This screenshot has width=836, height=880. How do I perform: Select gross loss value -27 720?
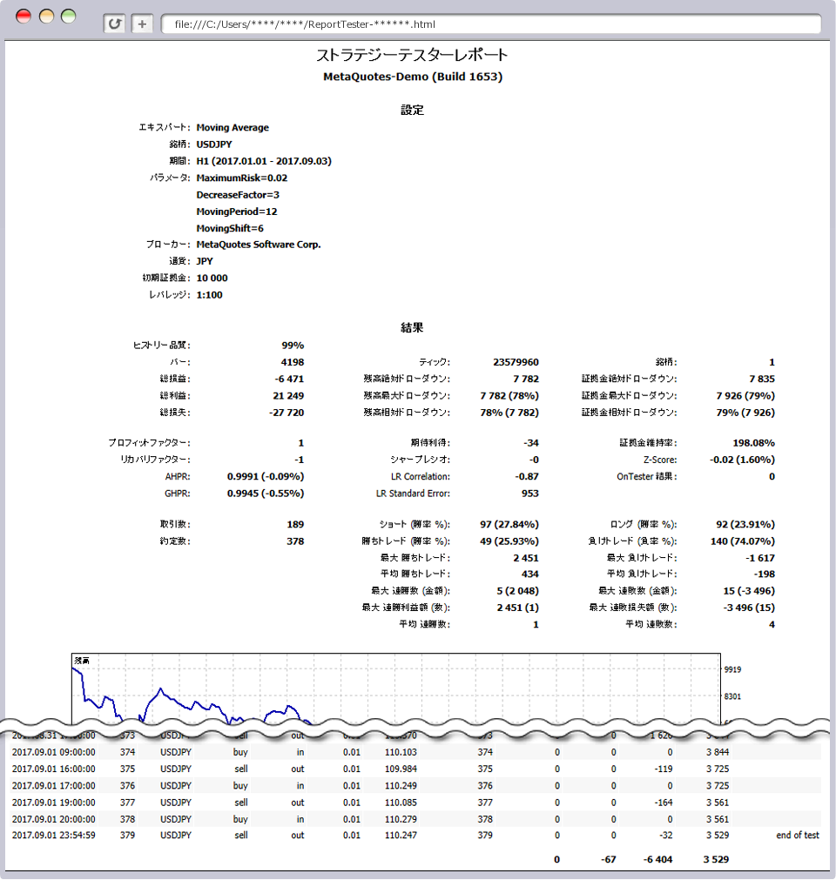click(287, 413)
